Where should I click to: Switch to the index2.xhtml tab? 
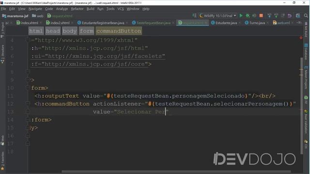[60, 23]
